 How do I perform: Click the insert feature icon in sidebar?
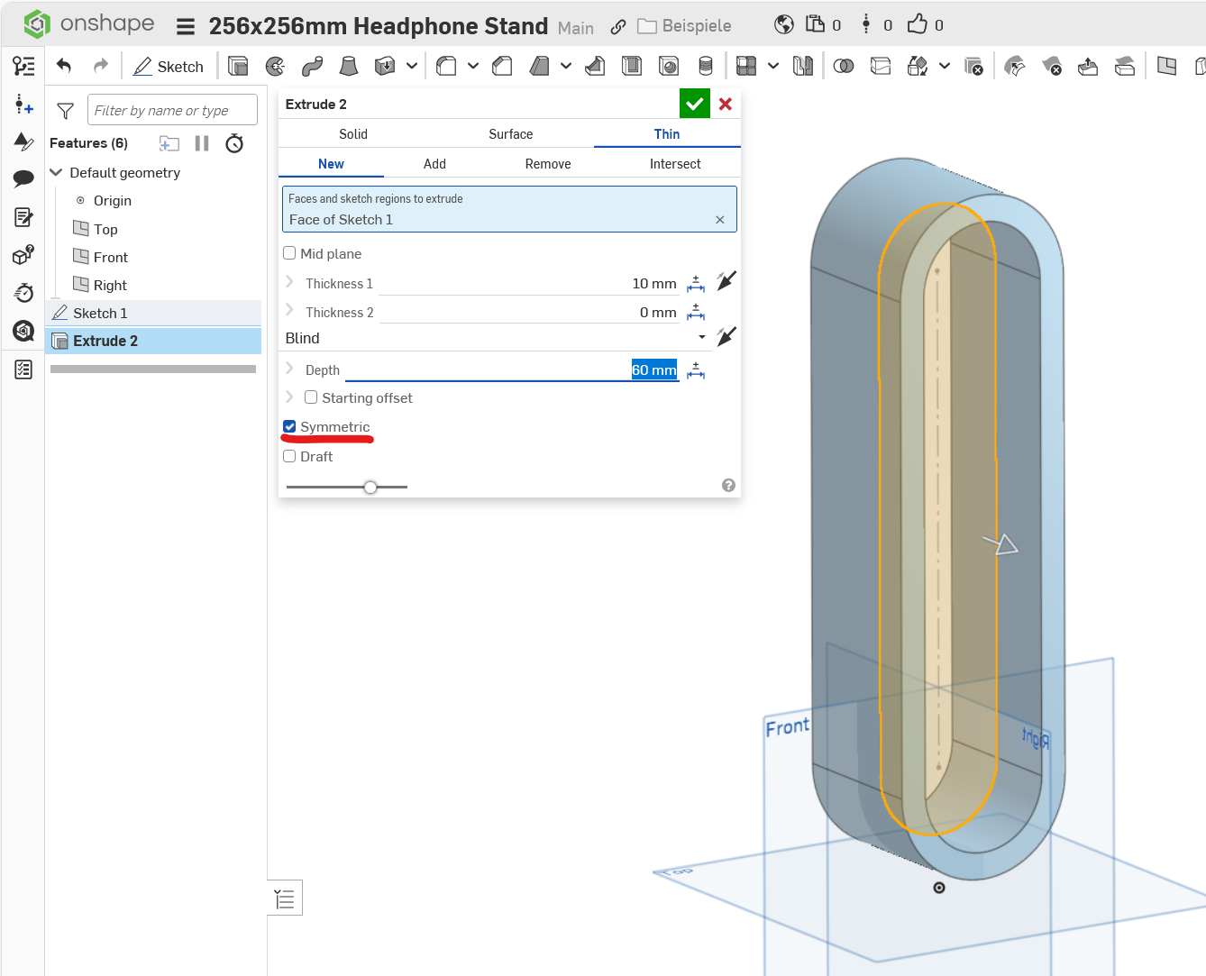click(23, 104)
